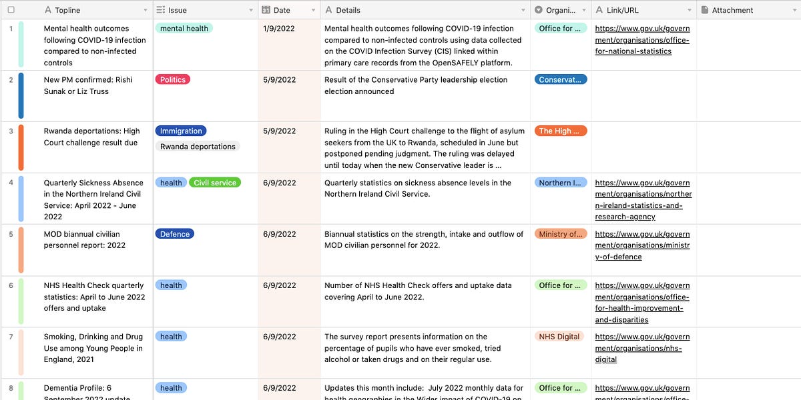Open the Date column dropdown arrow
801x400 pixels.
click(314, 11)
